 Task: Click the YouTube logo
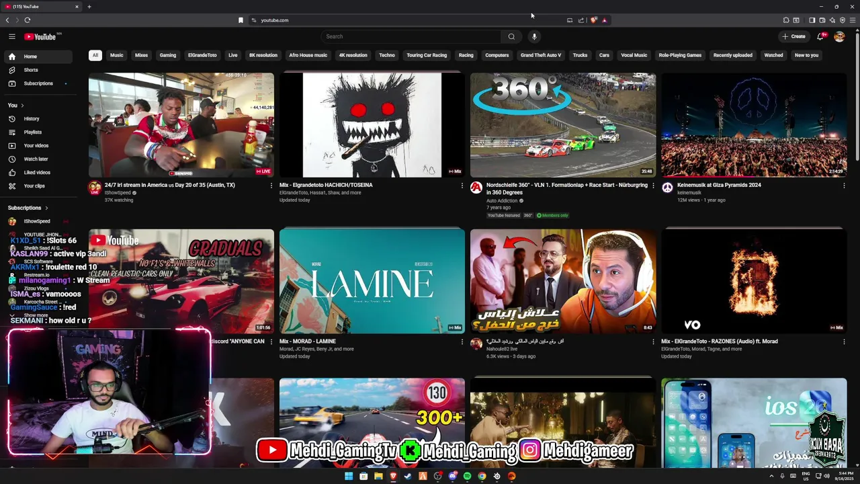point(40,36)
